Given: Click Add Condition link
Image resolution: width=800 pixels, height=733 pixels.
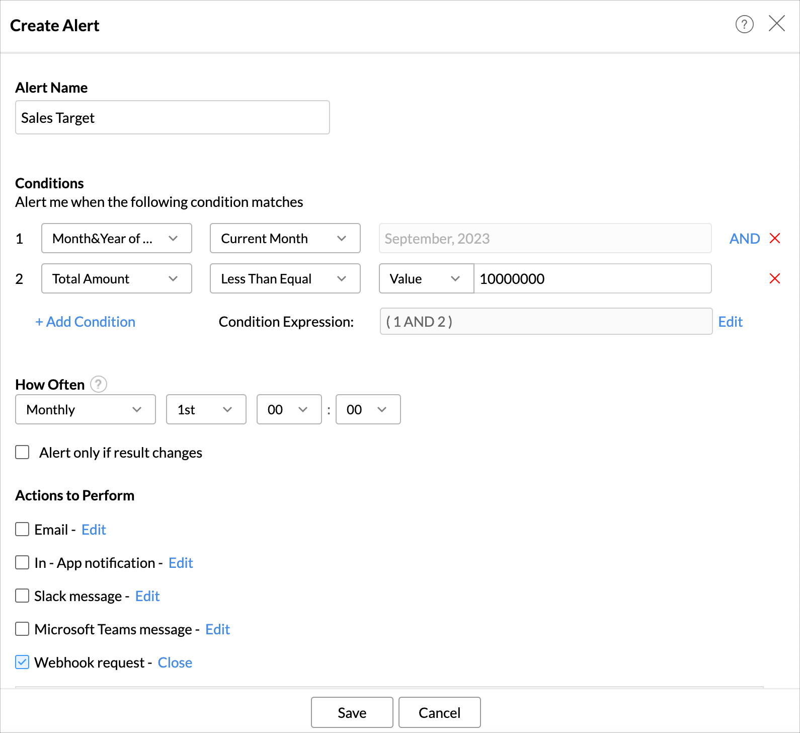Looking at the screenshot, I should click(x=86, y=322).
